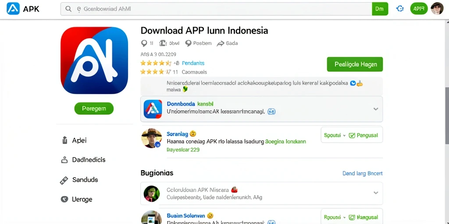Click the Dadlnedicis person icon
The height and width of the screenshot is (224, 449).
(64, 160)
